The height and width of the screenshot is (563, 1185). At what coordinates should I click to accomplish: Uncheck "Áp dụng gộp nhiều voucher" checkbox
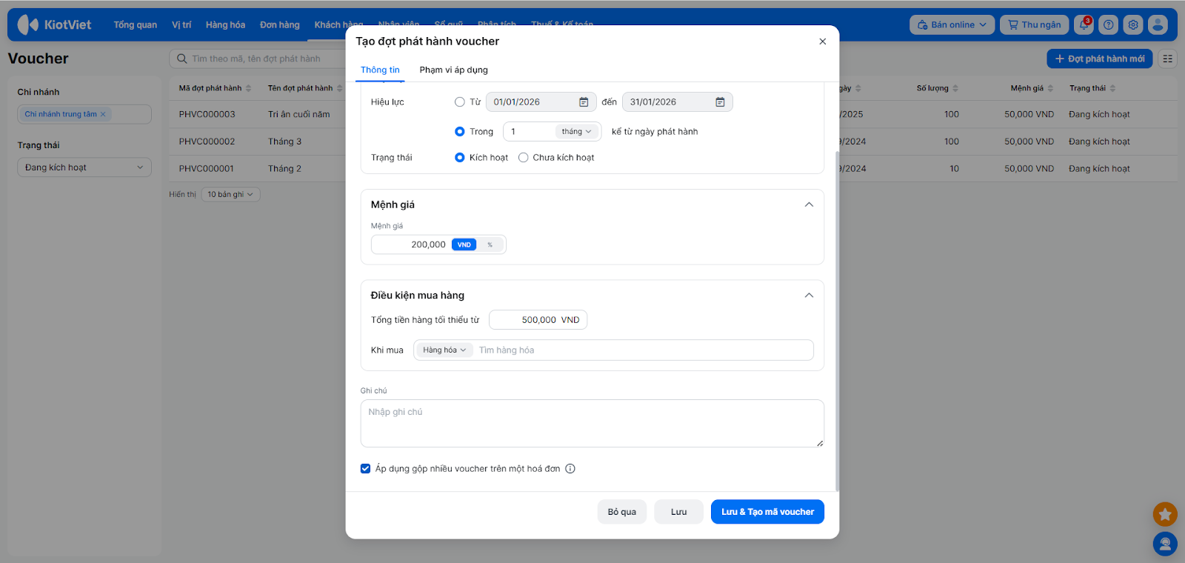coord(366,469)
